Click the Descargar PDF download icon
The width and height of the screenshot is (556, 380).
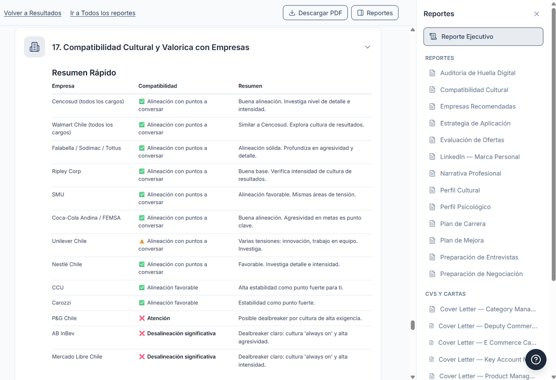292,13
